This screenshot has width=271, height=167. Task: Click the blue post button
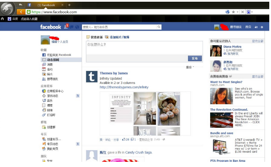(195, 58)
